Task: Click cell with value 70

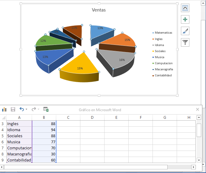Action: tap(44, 148)
